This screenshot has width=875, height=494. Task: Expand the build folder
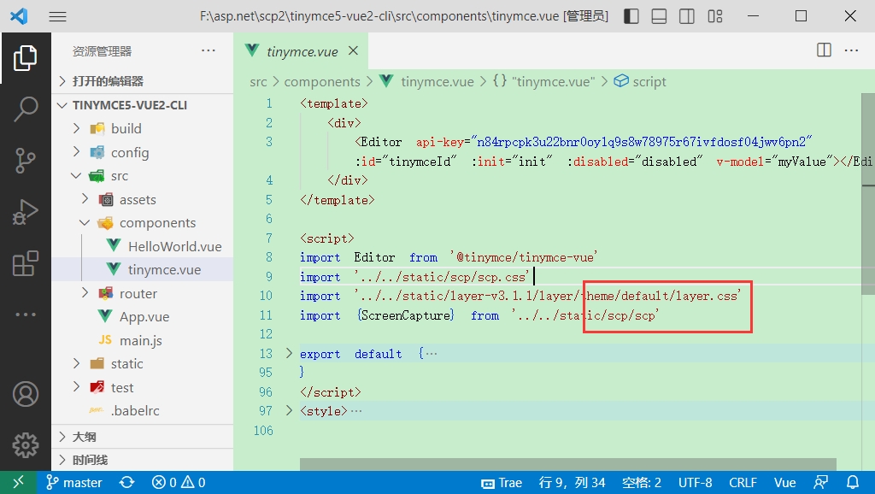pos(126,128)
